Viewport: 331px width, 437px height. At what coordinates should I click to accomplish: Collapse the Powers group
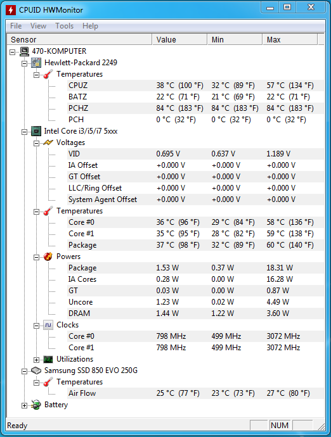36,257
